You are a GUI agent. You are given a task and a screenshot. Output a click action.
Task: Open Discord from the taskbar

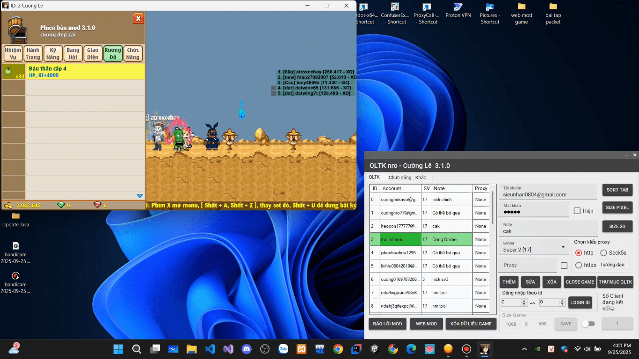(247, 349)
